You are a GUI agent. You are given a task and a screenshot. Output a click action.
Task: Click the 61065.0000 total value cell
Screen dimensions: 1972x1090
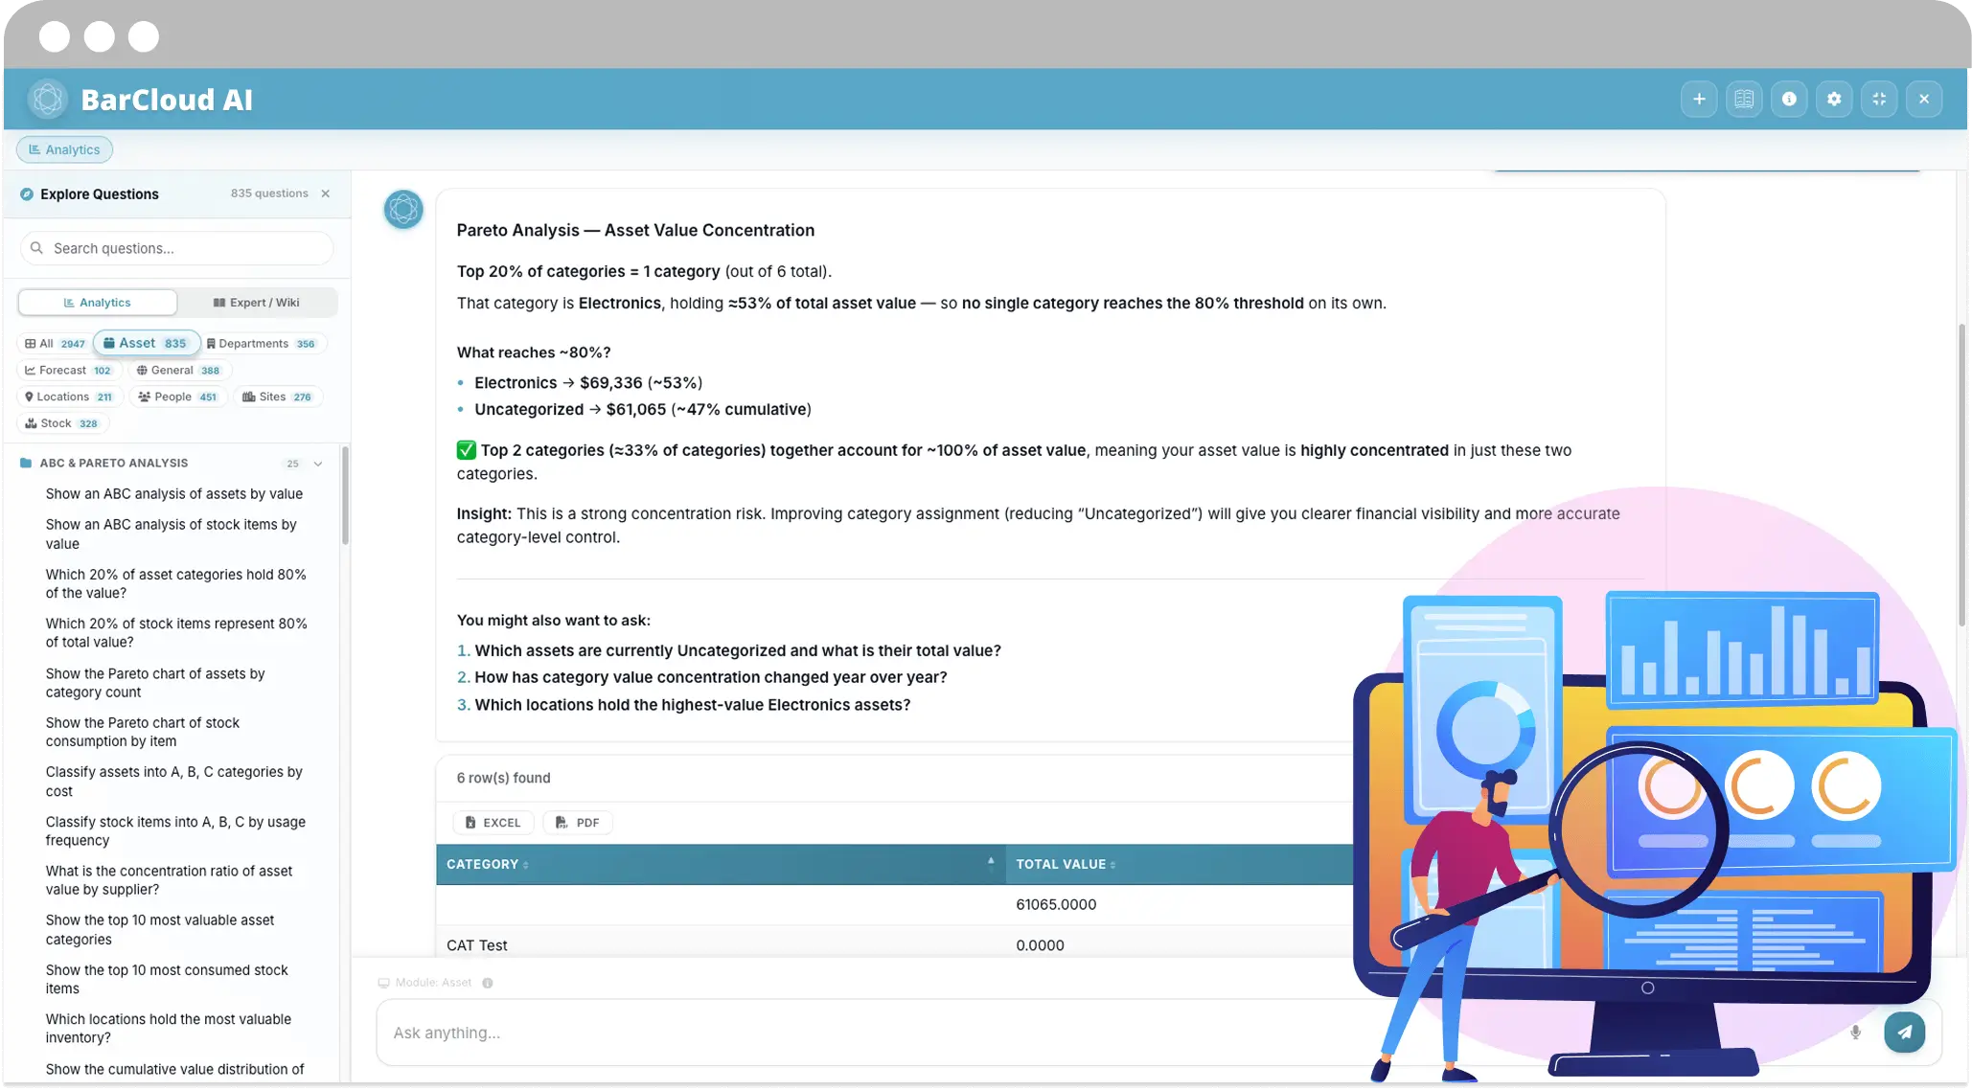(1056, 905)
